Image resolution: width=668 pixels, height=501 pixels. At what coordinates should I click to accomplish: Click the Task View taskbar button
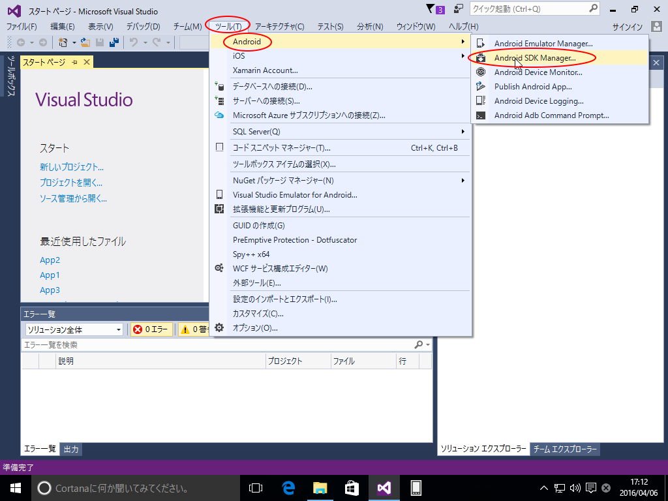coord(256,488)
